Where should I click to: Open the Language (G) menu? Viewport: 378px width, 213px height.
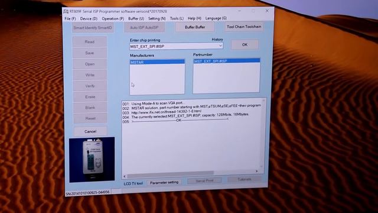(x=216, y=18)
